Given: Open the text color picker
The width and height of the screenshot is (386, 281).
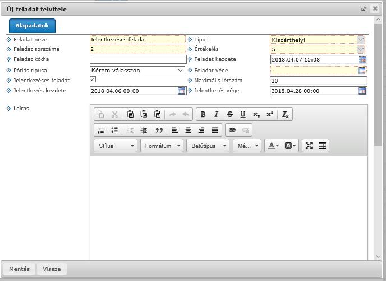Looking at the screenshot, I should coord(273,146).
